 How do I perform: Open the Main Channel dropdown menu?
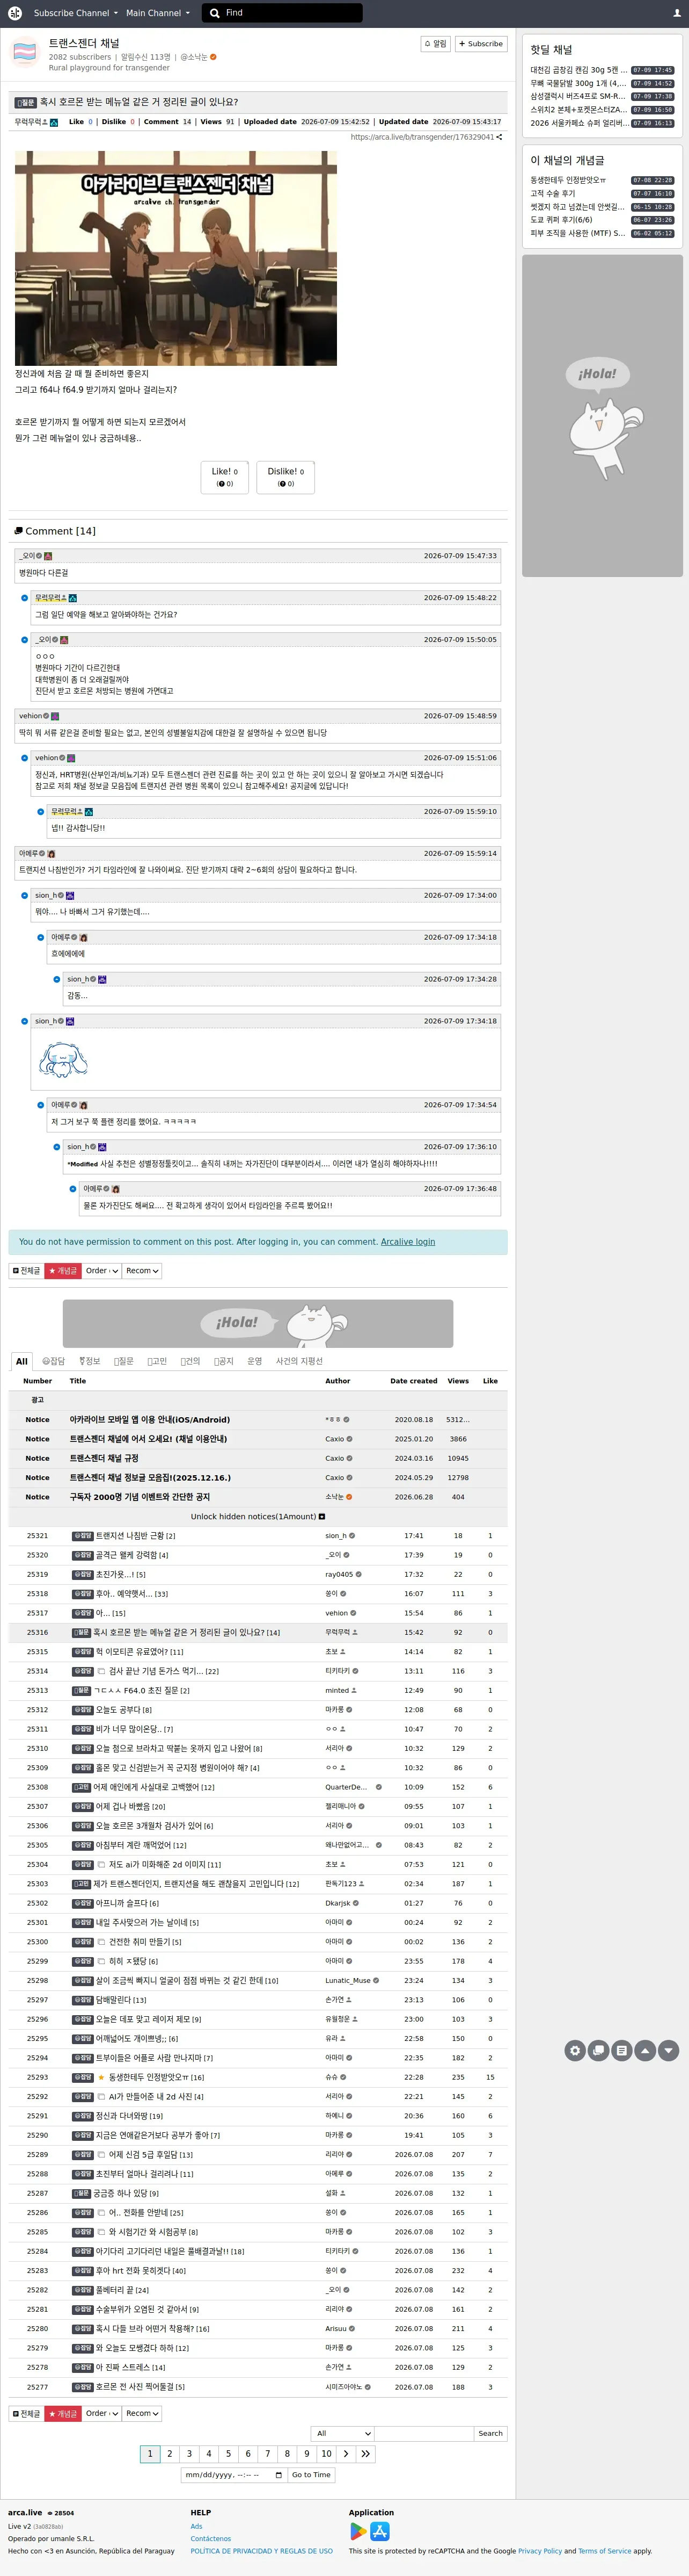tap(157, 13)
